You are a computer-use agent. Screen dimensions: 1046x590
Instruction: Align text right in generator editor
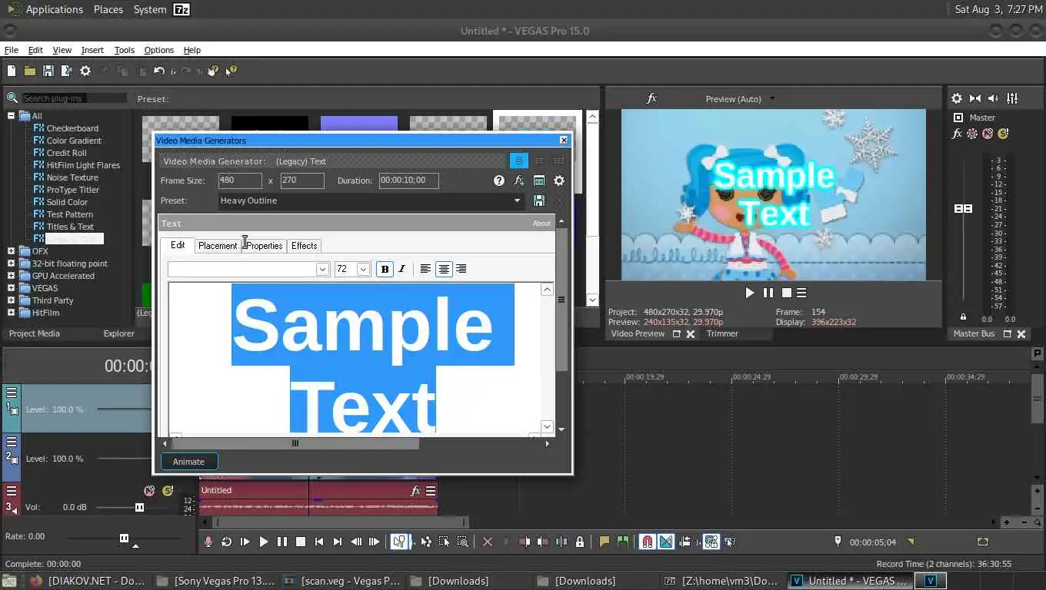pyautogui.click(x=461, y=269)
